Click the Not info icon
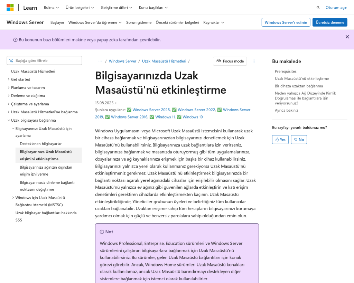 102,232
